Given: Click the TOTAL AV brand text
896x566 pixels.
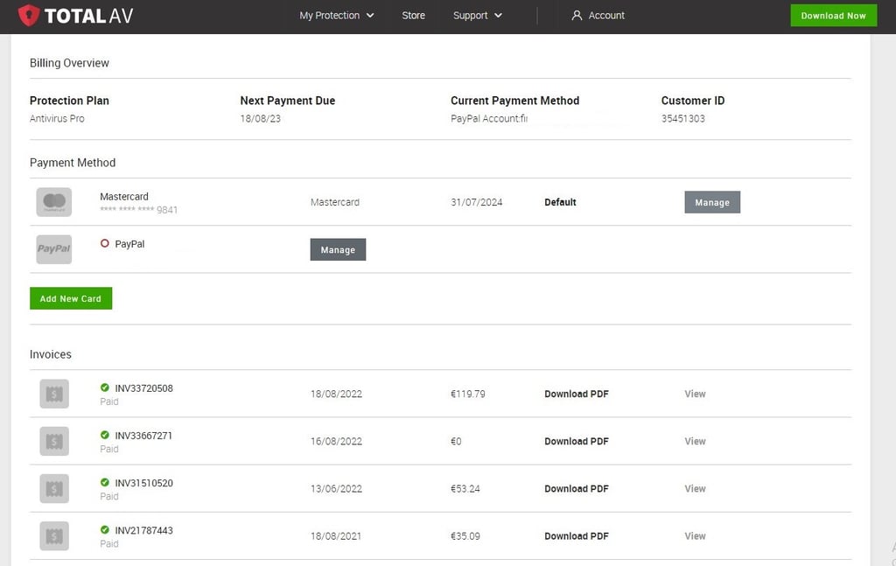Looking at the screenshot, I should [88, 16].
